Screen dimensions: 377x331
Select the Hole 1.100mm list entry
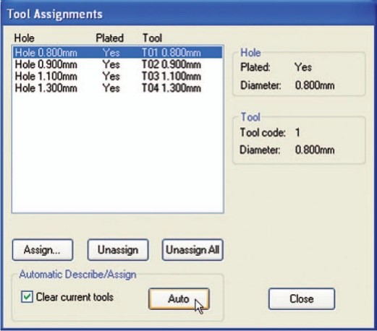click(x=117, y=76)
